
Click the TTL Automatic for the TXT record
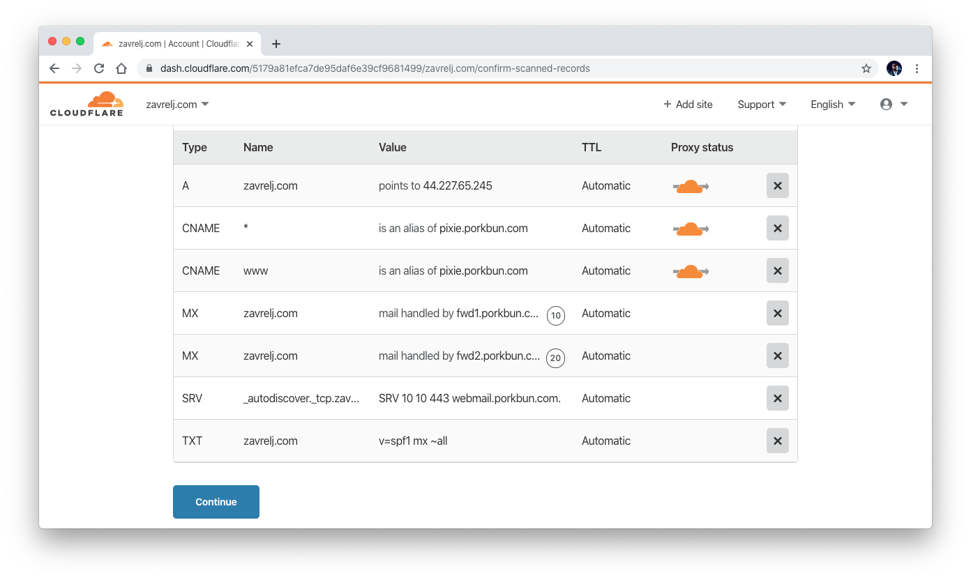tap(606, 441)
